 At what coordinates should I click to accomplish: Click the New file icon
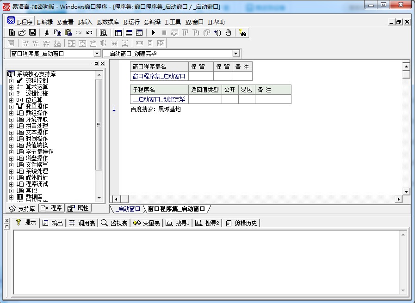(x=12, y=32)
